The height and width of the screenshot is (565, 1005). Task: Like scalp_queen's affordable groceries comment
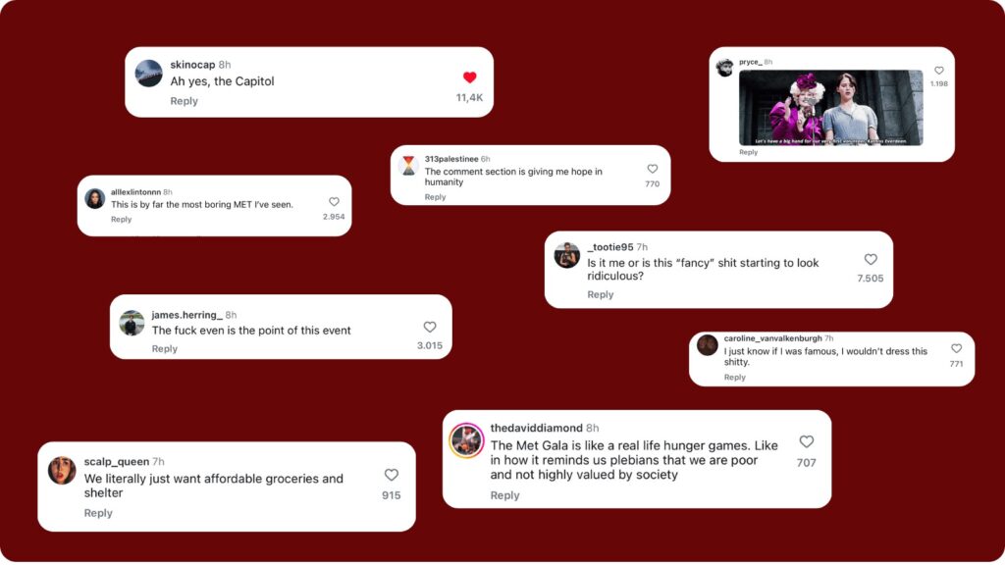click(391, 475)
